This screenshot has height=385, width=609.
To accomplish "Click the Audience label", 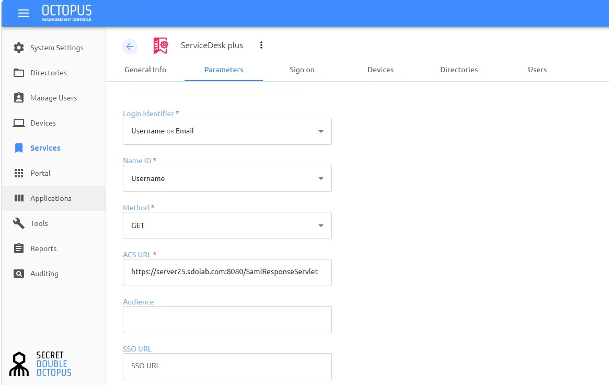I will (x=139, y=302).
